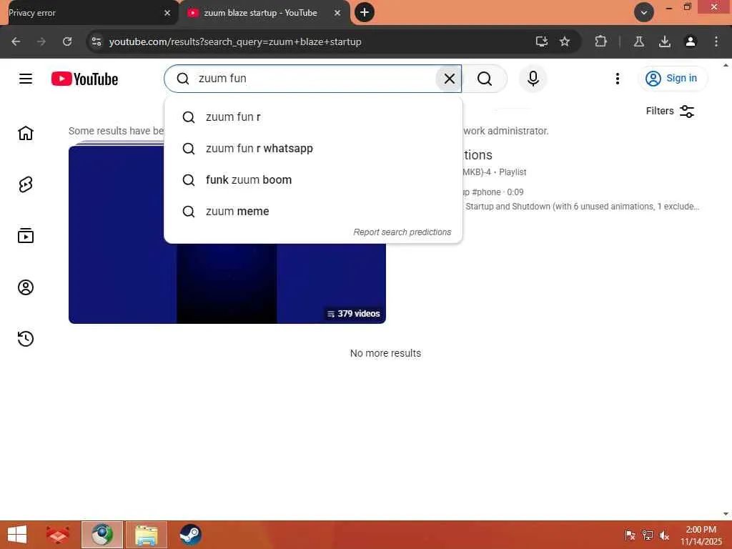732x549 pixels.
Task: Start voice search with the microphone icon
Action: 533,79
